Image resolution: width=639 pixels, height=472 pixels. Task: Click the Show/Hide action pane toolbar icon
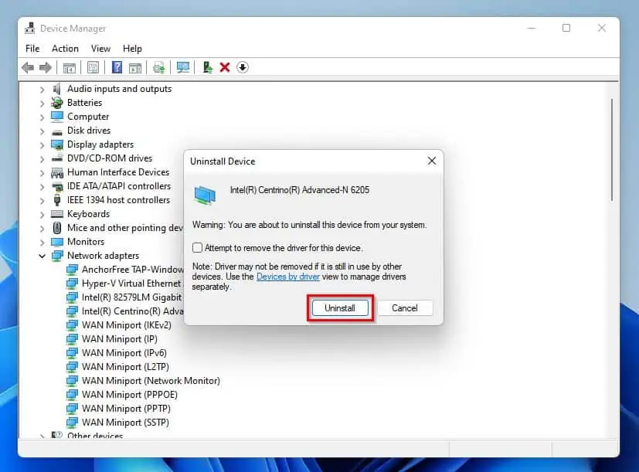coord(135,68)
